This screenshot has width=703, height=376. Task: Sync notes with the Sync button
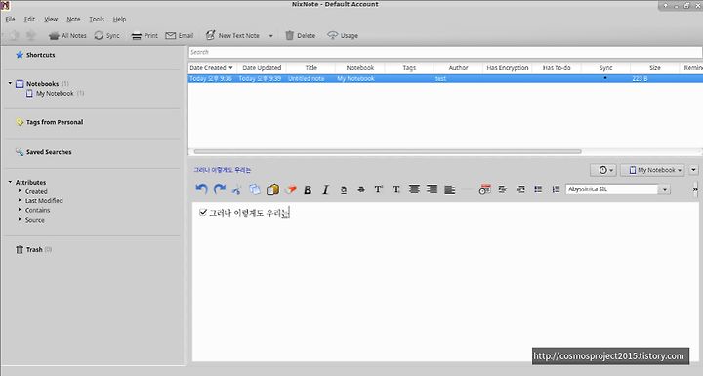click(x=106, y=35)
